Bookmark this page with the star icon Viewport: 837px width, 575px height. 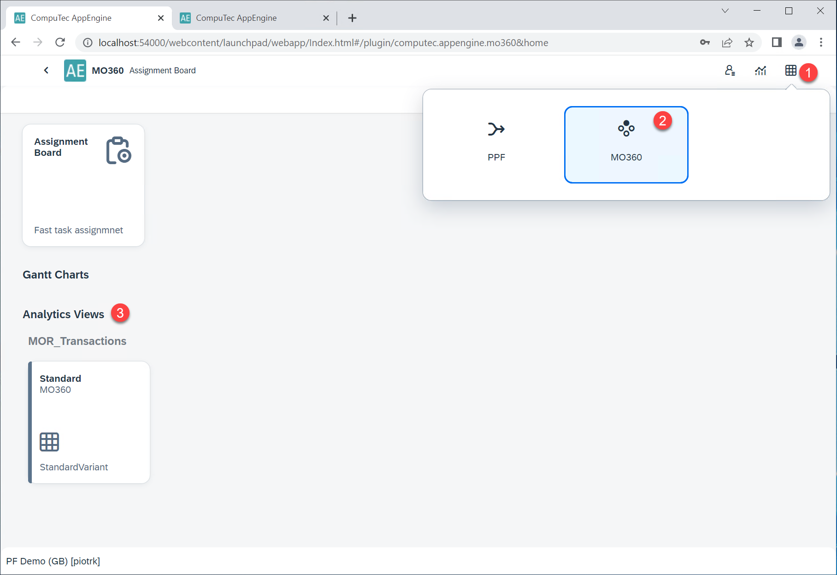coord(749,42)
